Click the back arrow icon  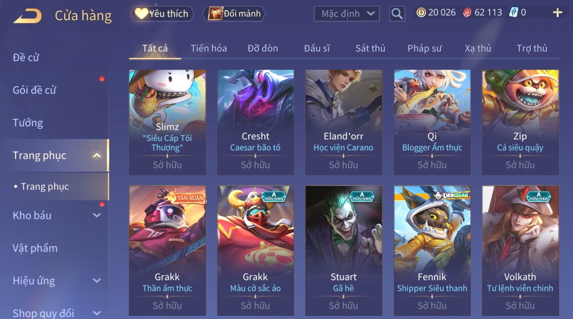pos(27,16)
